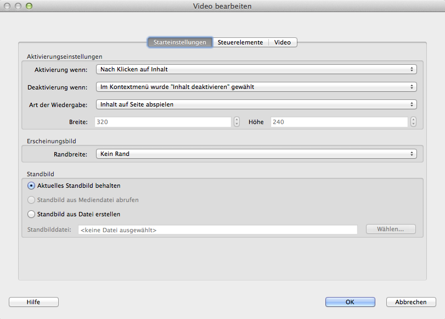Select 'Standbild aus Mediendatei abrufen' radio button
This screenshot has height=319, width=445.
[31, 200]
